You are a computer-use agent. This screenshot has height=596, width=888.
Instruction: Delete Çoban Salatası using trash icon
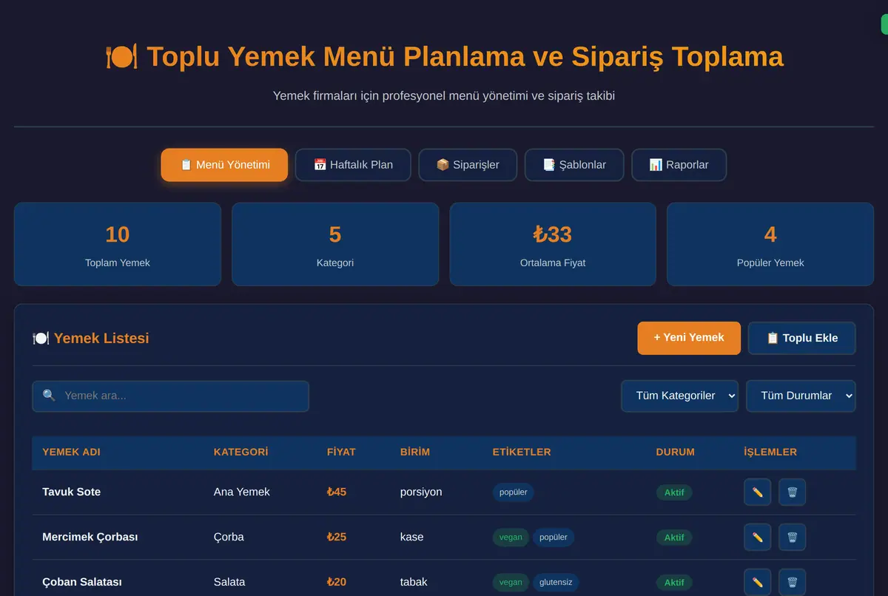pyautogui.click(x=792, y=582)
